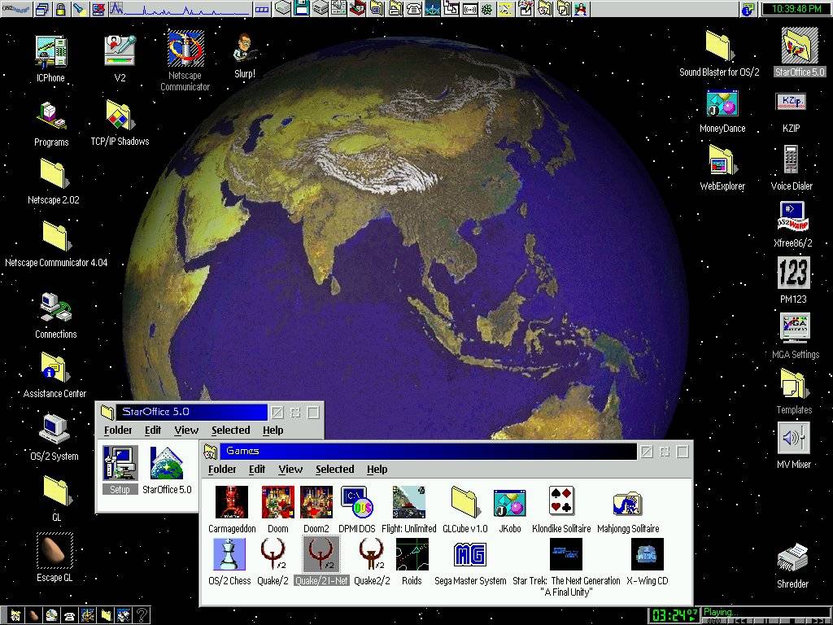Select the Quake/2 1-Net icon
833x625 pixels.
321,562
